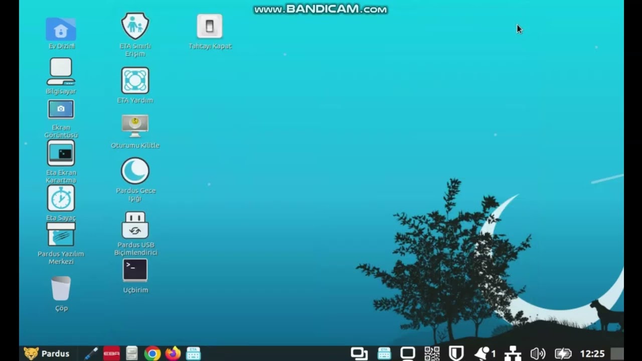This screenshot has height=361, width=642.
Task: Click the Tahtayı Kapat power switch icon
Action: (x=210, y=26)
